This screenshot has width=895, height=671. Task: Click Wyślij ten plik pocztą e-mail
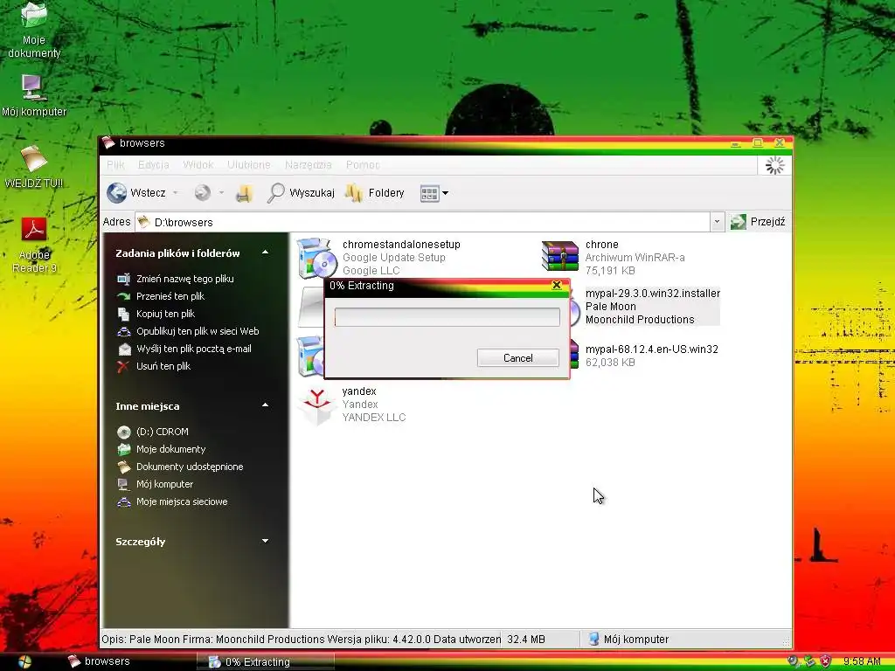[x=193, y=349]
